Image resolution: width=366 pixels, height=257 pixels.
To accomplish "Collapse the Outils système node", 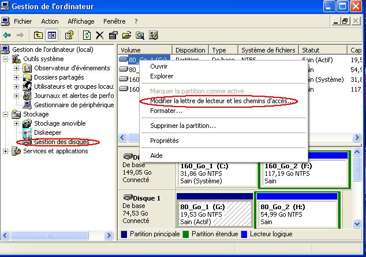I will pyautogui.click(x=5, y=59).
